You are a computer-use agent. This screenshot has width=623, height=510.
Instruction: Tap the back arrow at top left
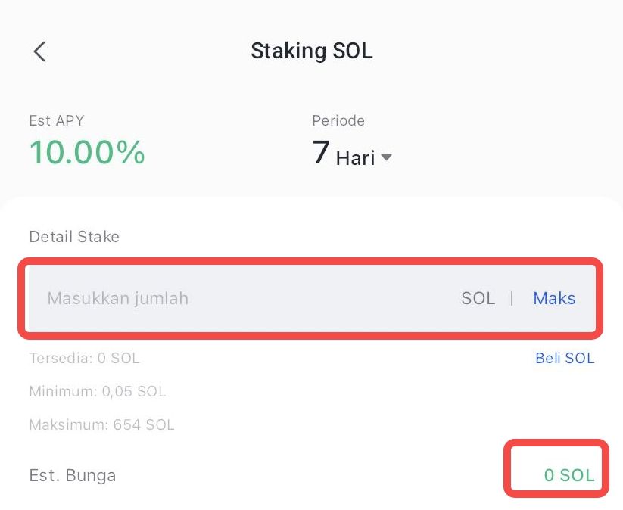click(39, 51)
